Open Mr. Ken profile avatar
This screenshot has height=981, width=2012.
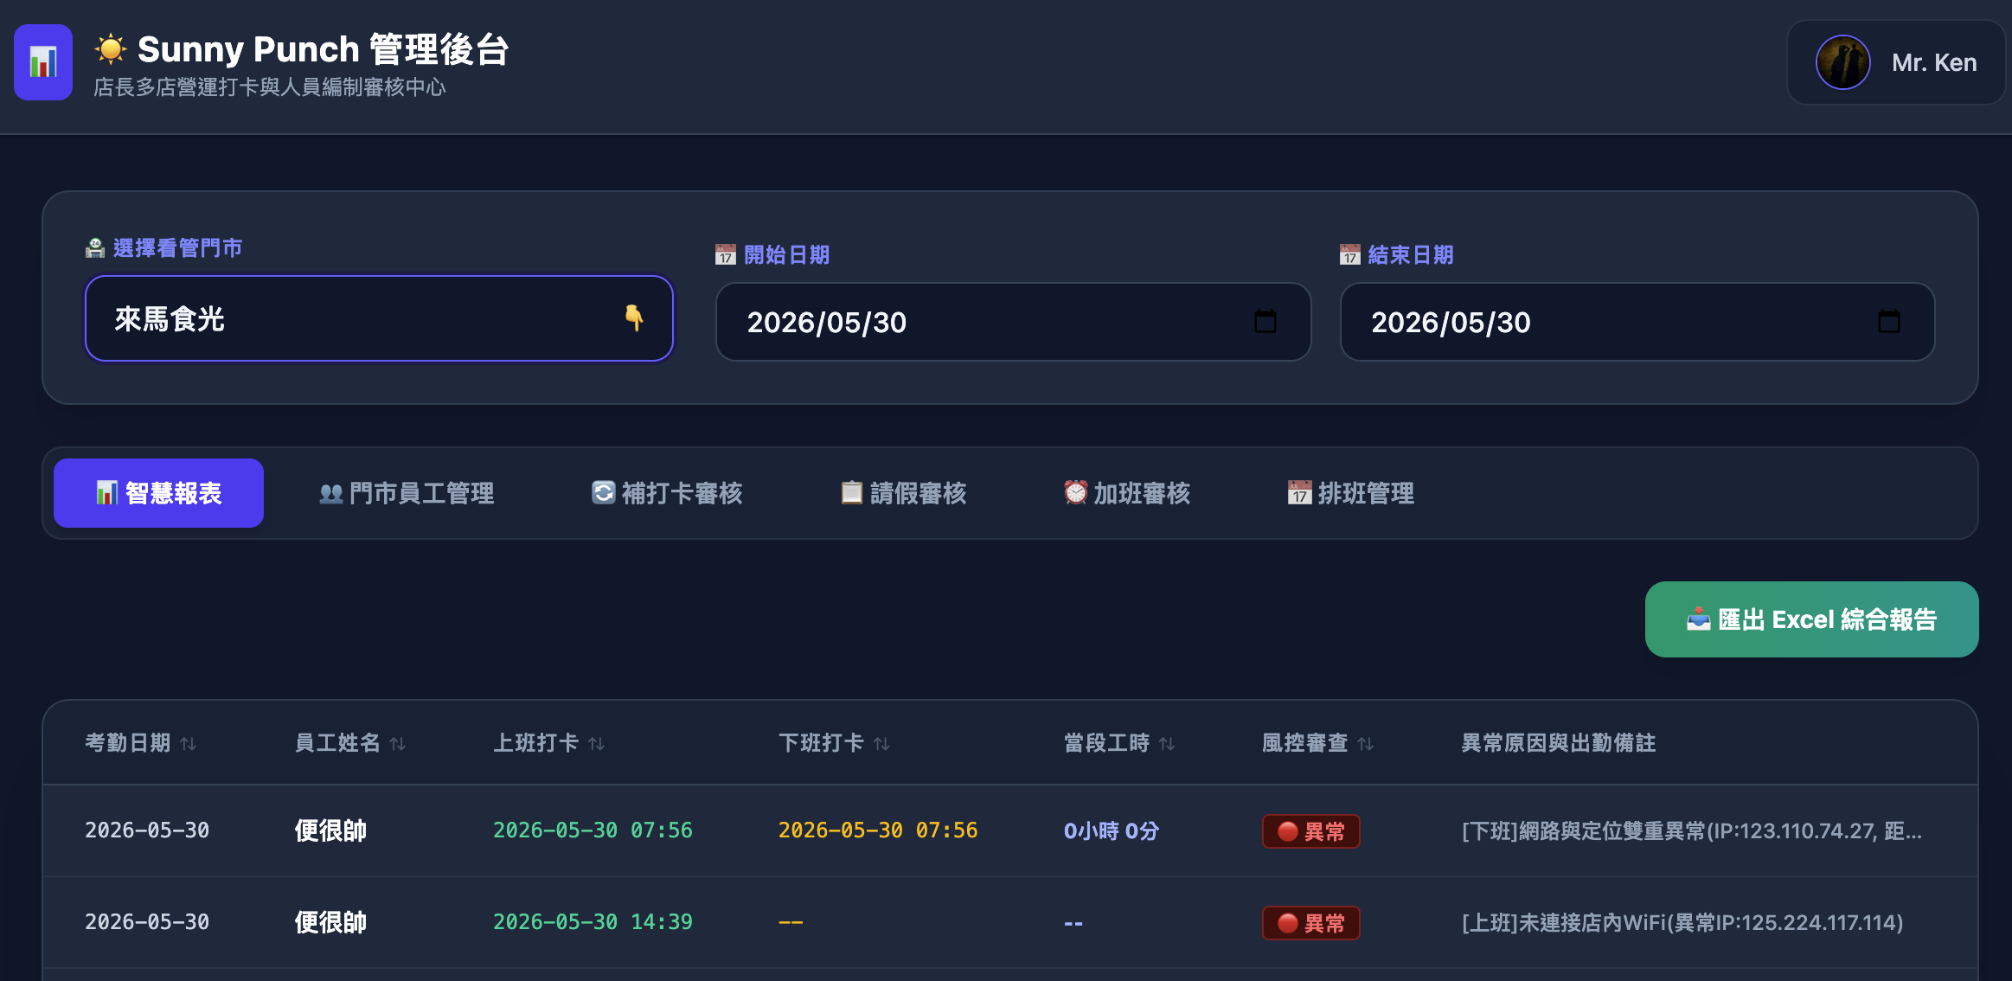tap(1842, 62)
